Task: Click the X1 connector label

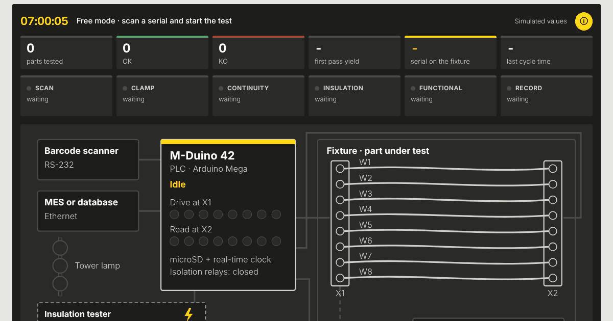Action: coord(340,293)
